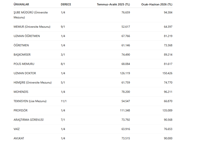Click the DERECE column header
Viewport: 199px width, 148px height.
[66, 5]
